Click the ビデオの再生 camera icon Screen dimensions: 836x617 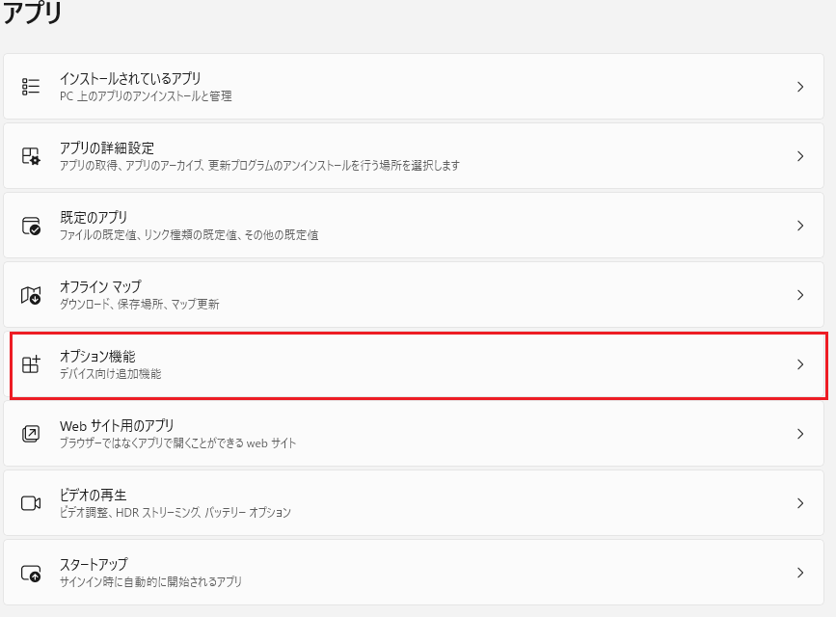coord(31,503)
